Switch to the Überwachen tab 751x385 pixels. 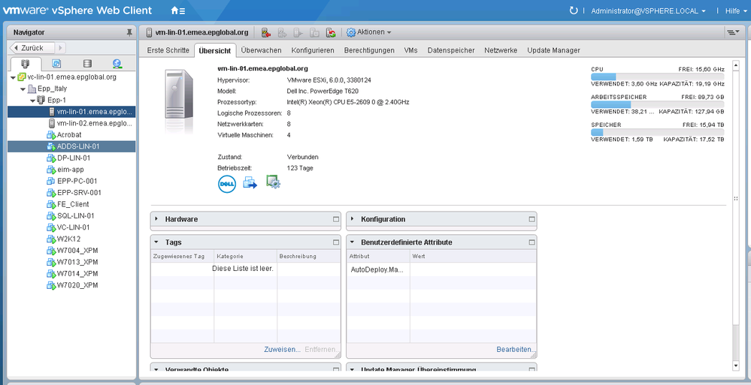261,50
